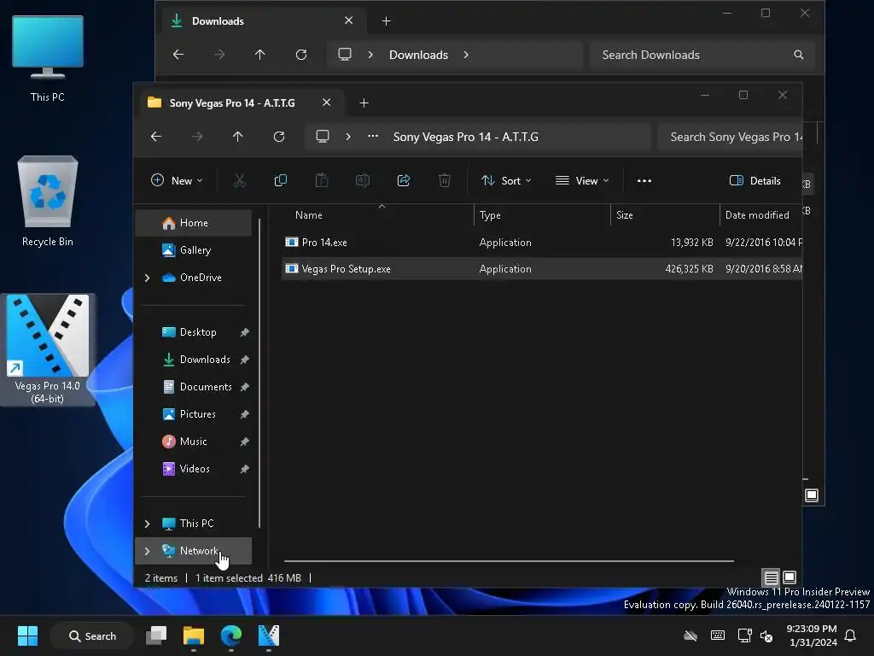Open the notifications bell in the system tray

tap(851, 635)
